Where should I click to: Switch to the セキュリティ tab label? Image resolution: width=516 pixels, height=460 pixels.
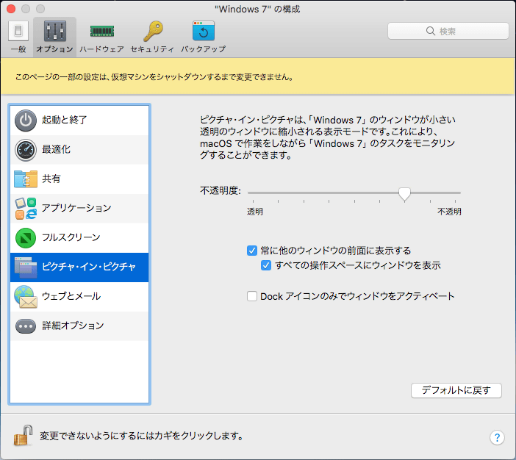click(x=152, y=49)
